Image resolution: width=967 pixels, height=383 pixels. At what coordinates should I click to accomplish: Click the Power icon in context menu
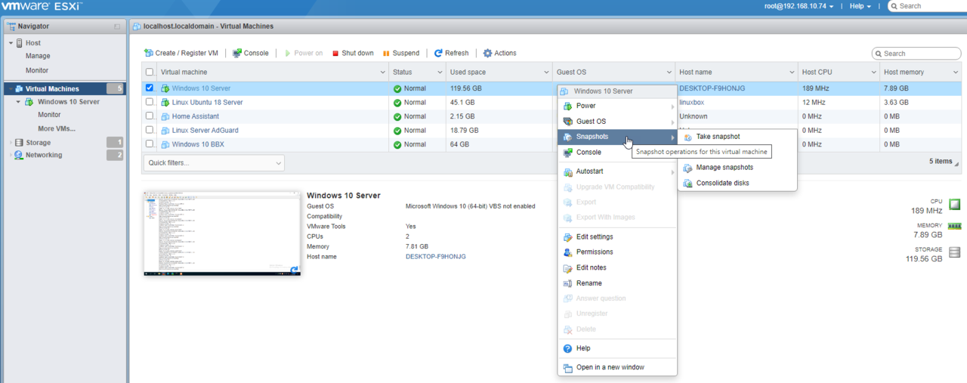pos(567,106)
